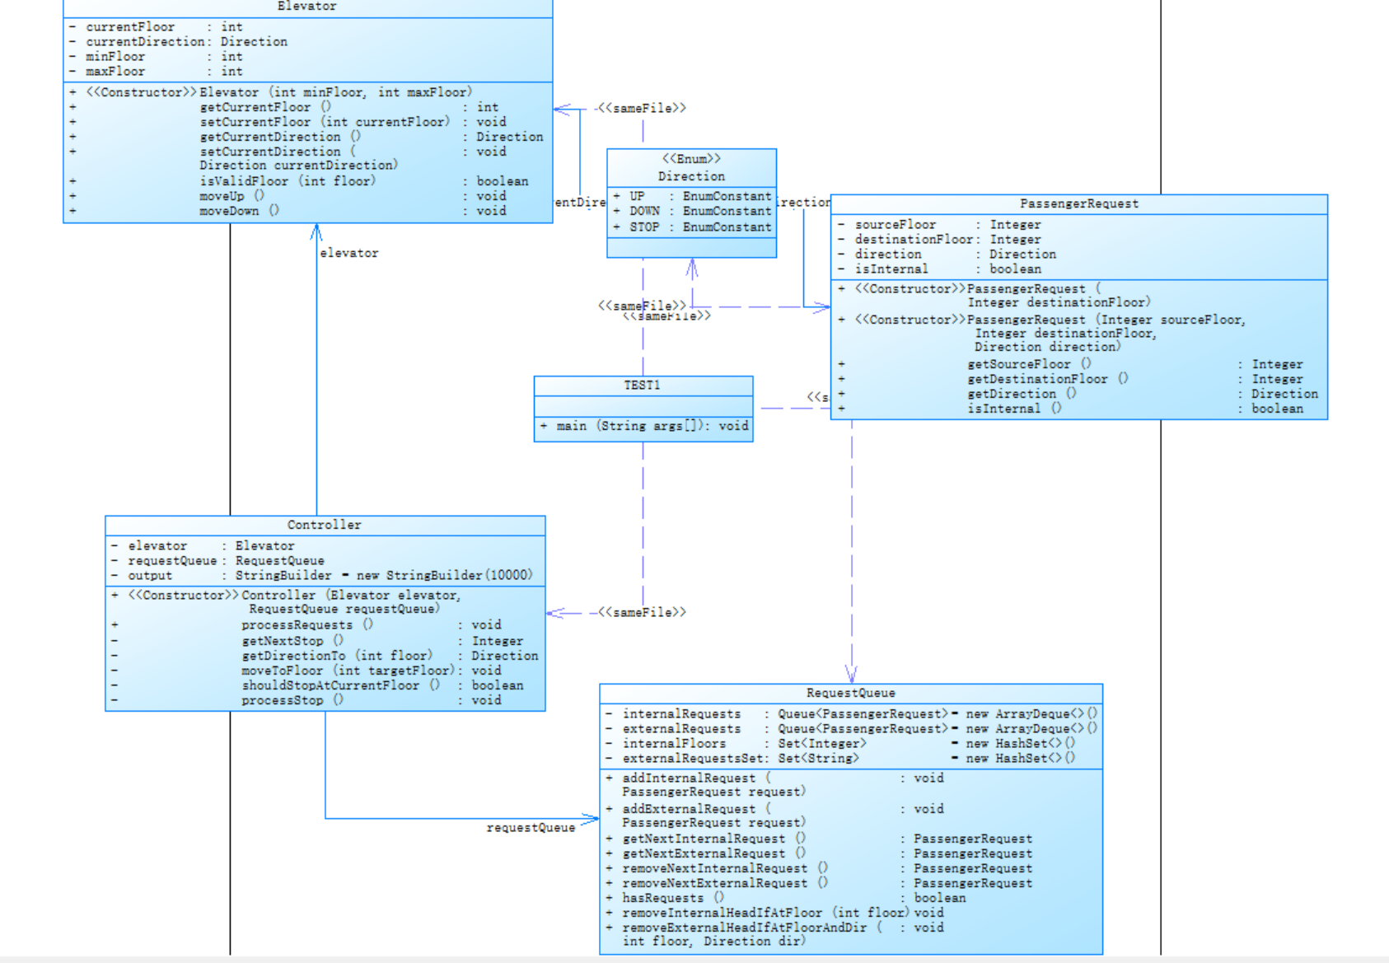Select the hasRequests () method
Image resolution: width=1389 pixels, height=963 pixels.
click(786, 898)
